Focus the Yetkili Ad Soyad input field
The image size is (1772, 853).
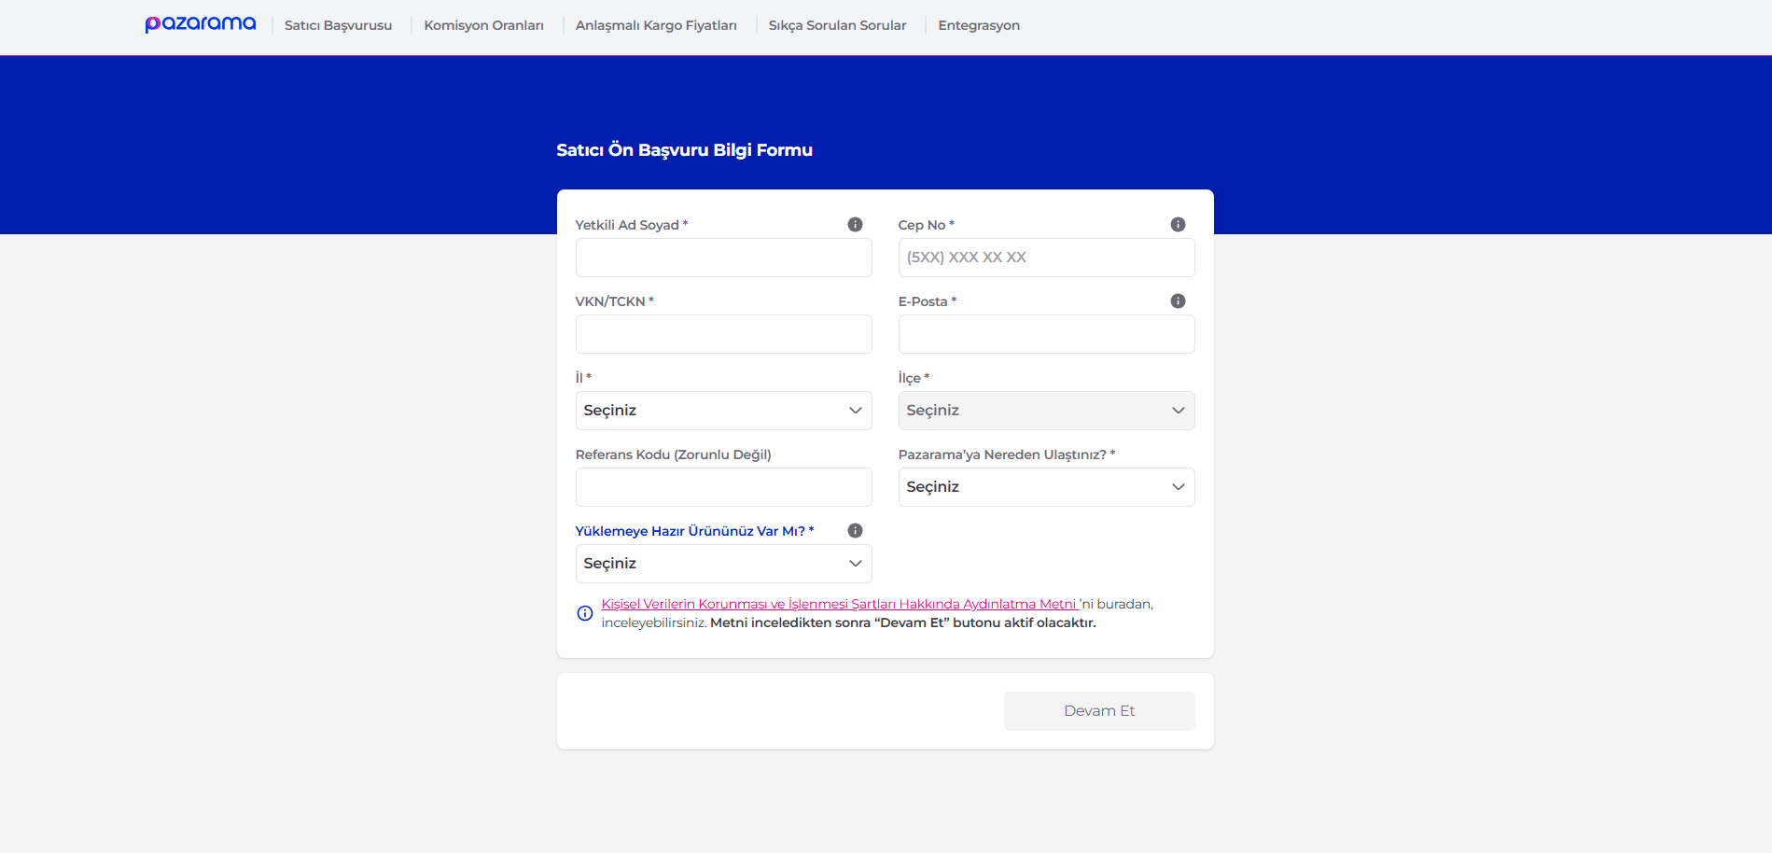tap(723, 258)
